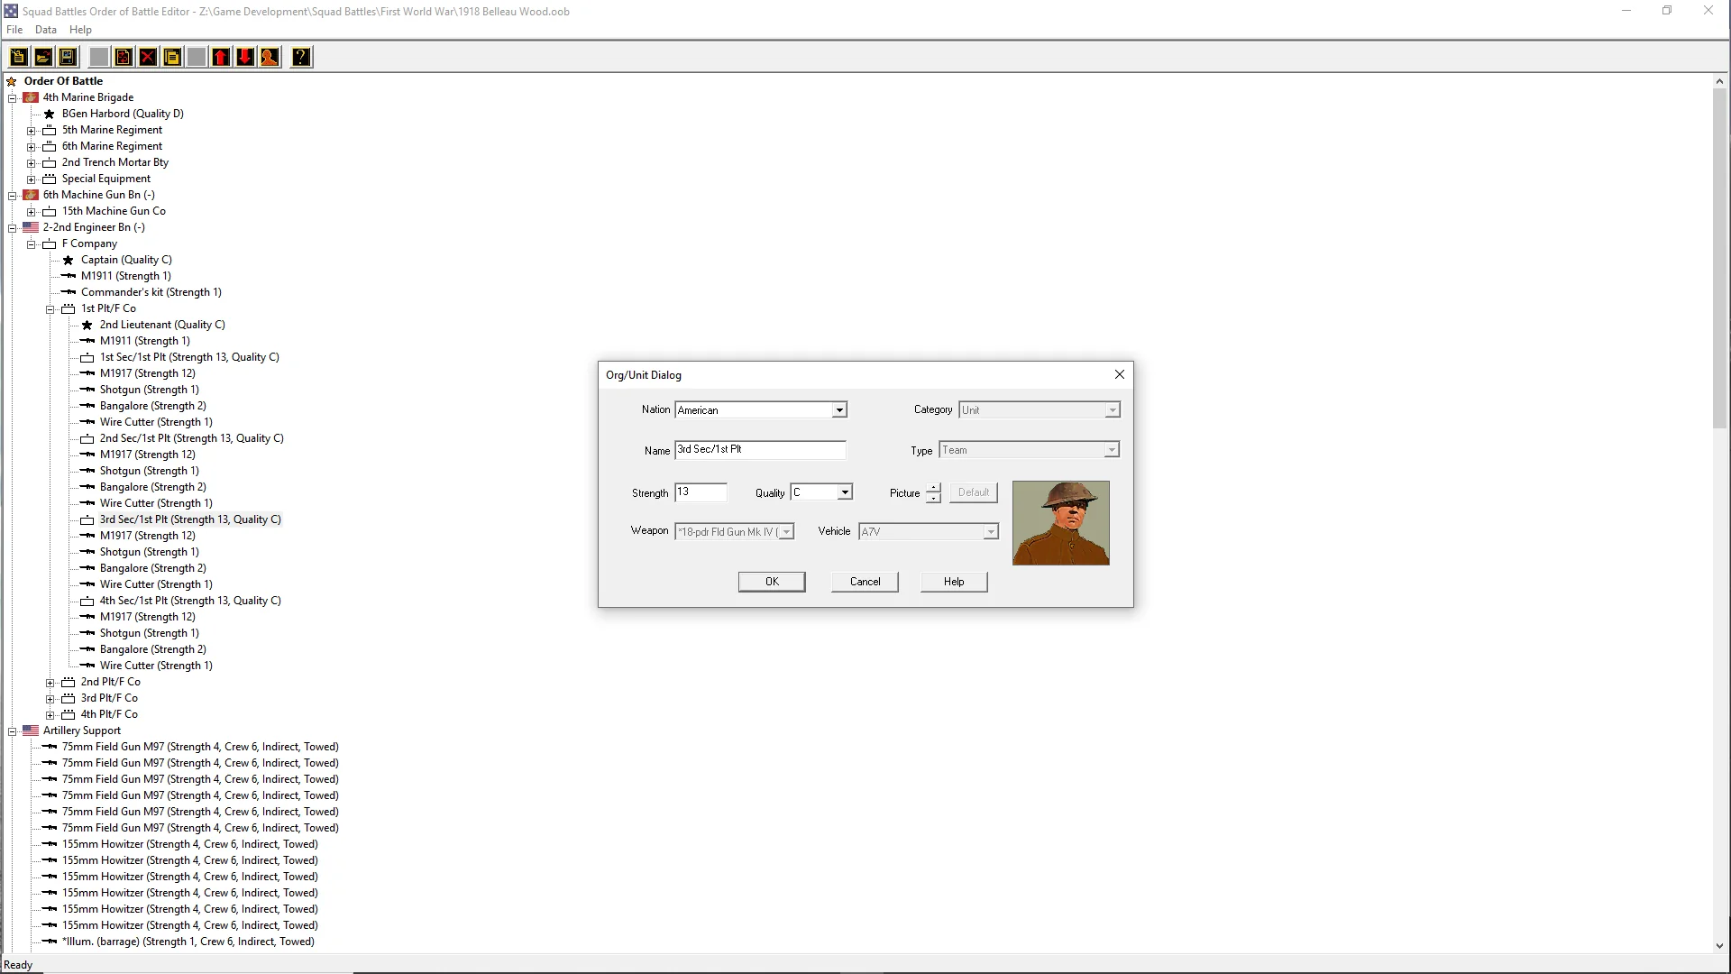Expand the 5th Marine Regiment node
Viewport: 1731px width, 974px height.
32,131
